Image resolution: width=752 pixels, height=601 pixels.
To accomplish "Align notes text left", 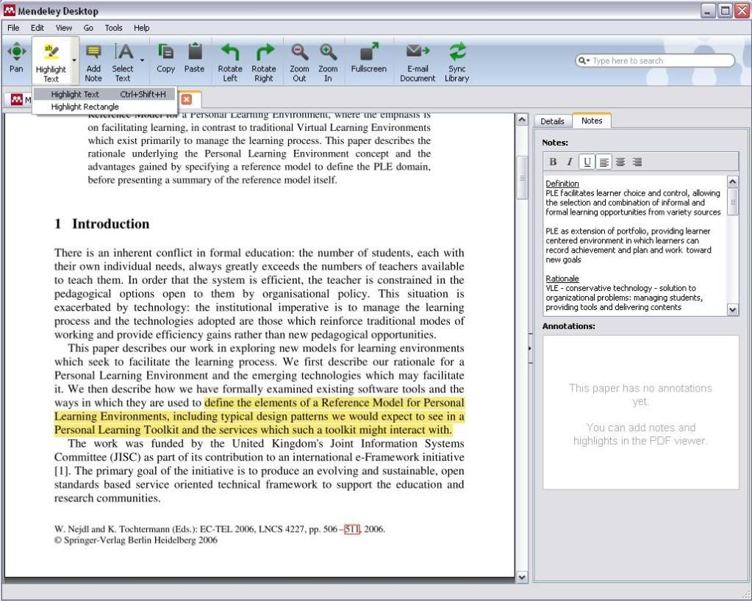I will 604,162.
